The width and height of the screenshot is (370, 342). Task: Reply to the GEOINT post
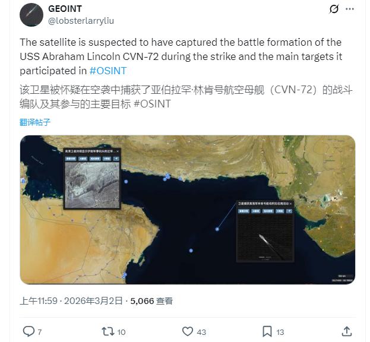29,331
